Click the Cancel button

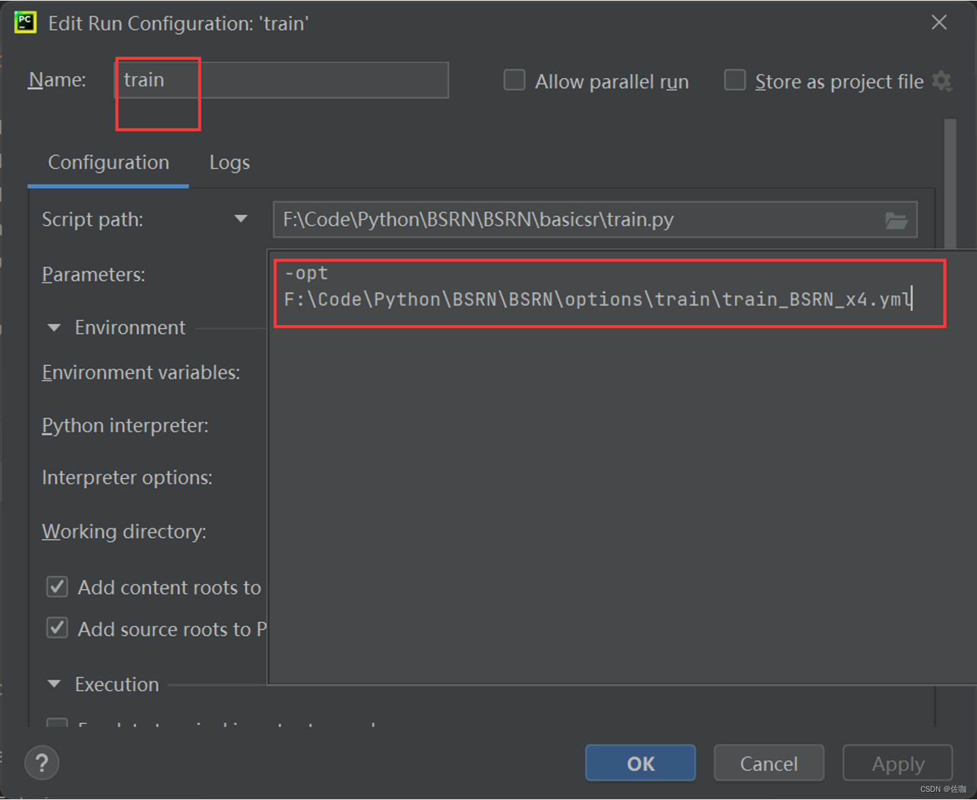coord(769,763)
